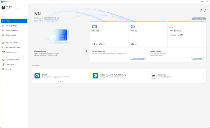Click the One-click diagnosis button
210x128 pixels.
pyautogui.click(x=138, y=59)
